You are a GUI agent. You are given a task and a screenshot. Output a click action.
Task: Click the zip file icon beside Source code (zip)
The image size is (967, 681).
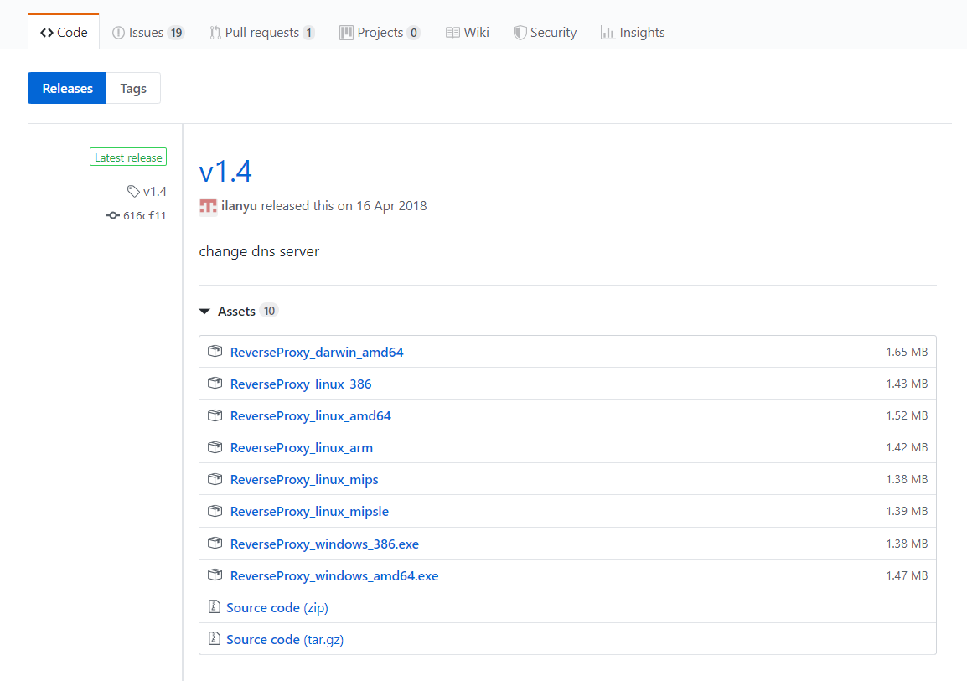(214, 607)
